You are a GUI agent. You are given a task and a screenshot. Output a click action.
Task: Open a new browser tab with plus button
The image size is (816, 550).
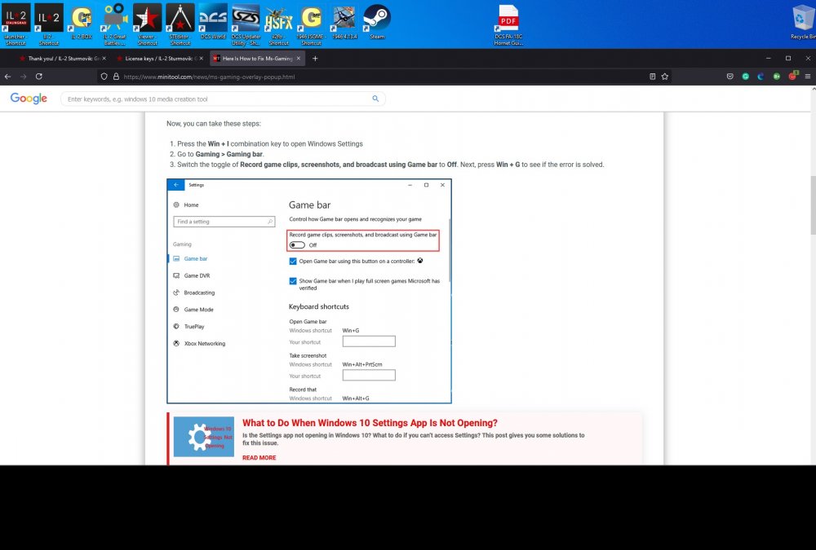[x=315, y=59]
